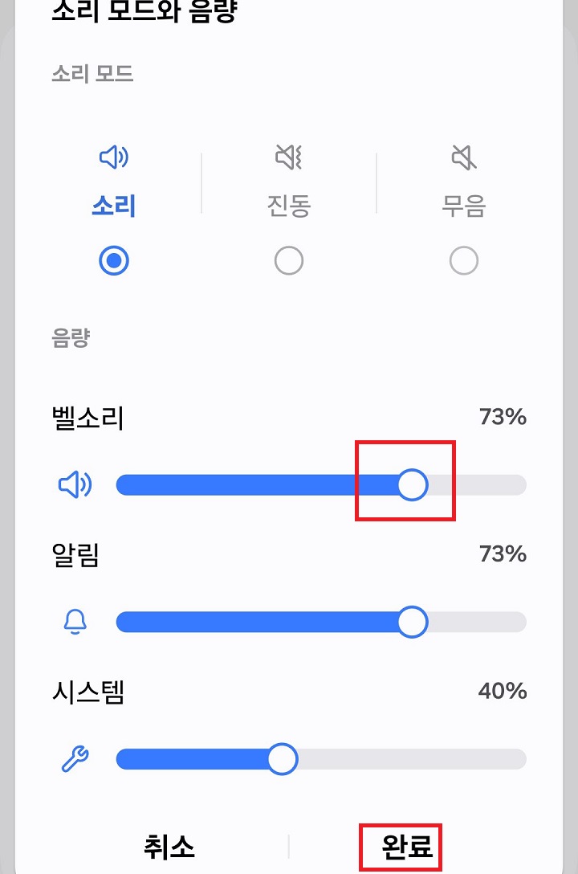Tap the vibrate icon above 진동
Viewport: 578px width, 874px height.
[289, 158]
